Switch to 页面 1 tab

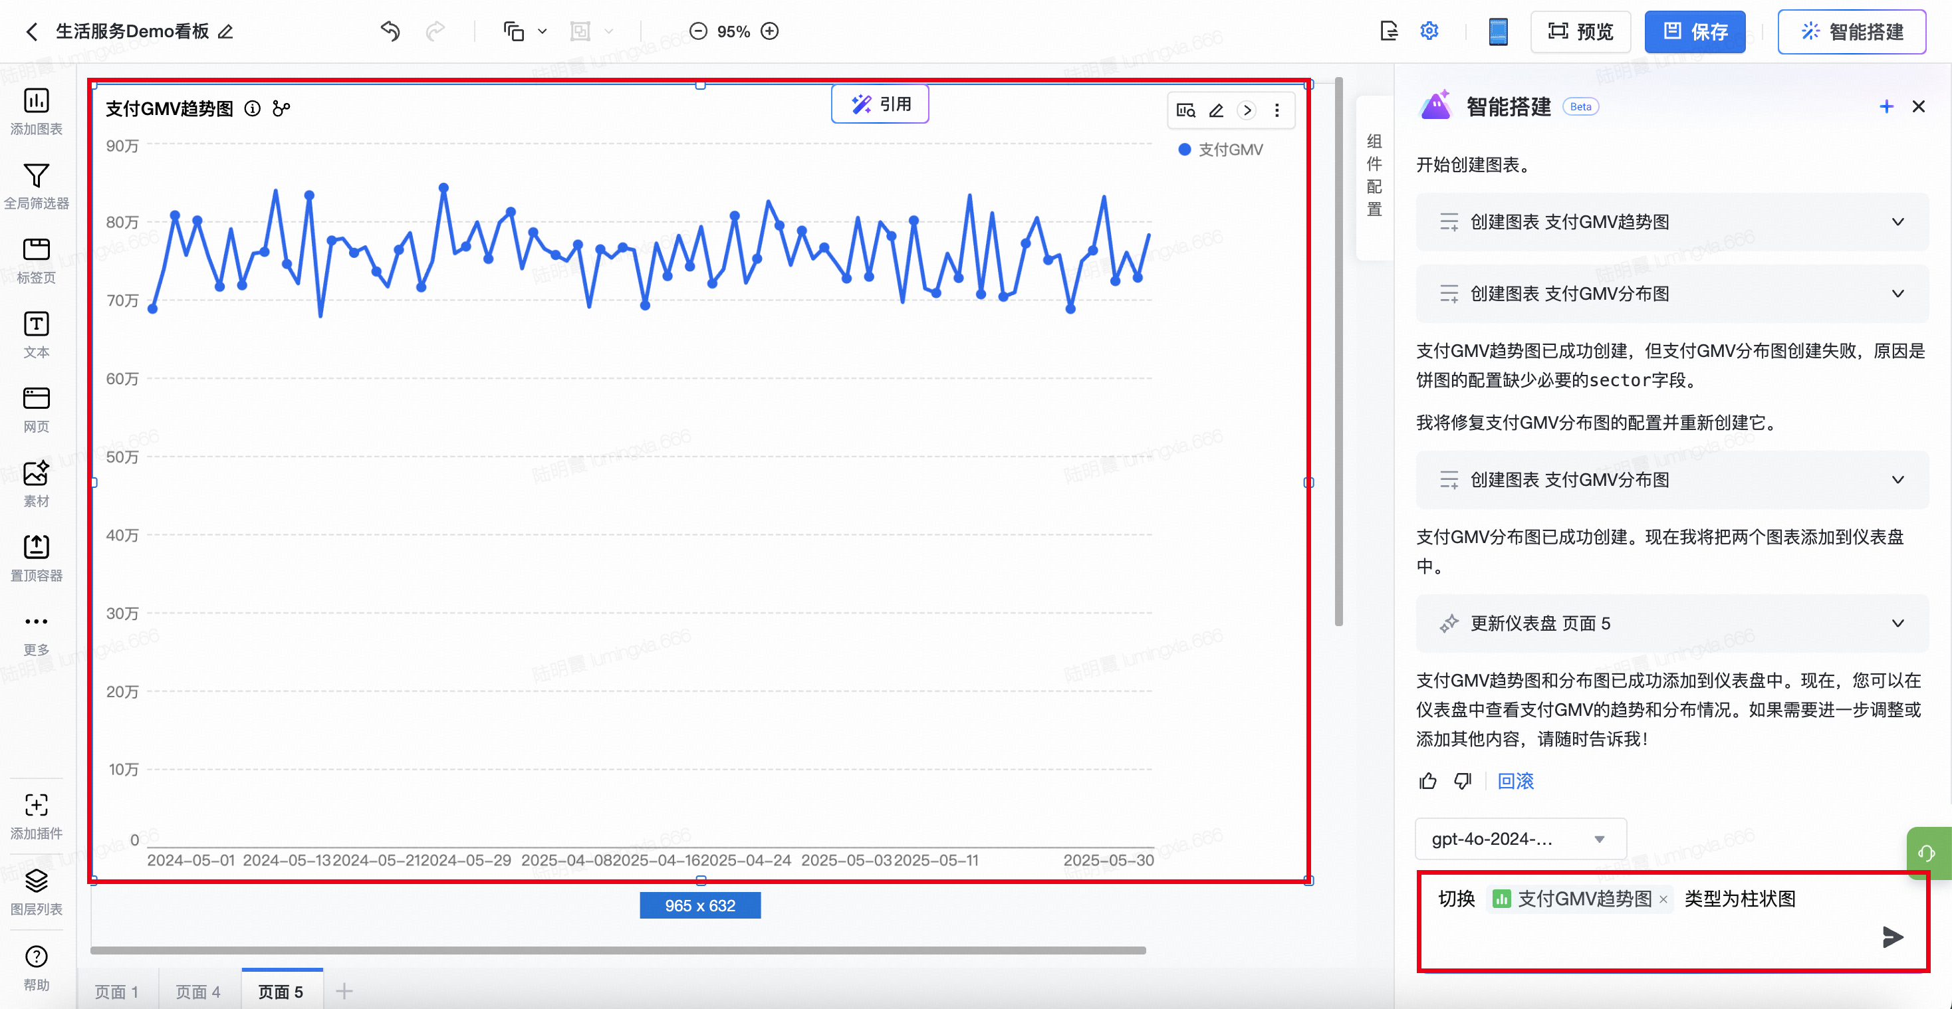[x=117, y=992]
